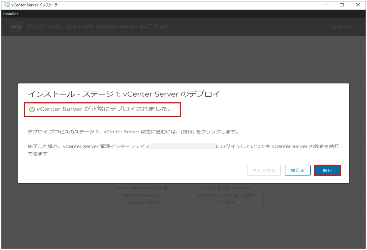367x250 pixels.
Task: Open the Installer menu
Action: pos(11,14)
